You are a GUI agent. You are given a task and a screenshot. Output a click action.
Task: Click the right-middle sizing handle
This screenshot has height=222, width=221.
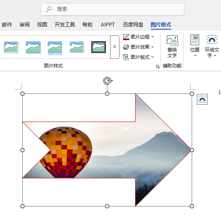[192, 150]
